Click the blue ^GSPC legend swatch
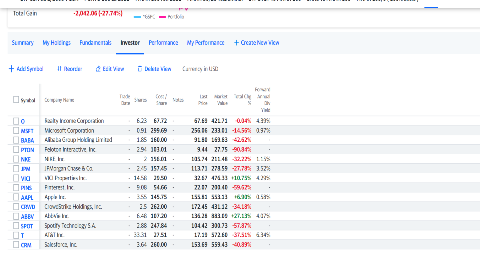This screenshot has width=480, height=260. 137,17
